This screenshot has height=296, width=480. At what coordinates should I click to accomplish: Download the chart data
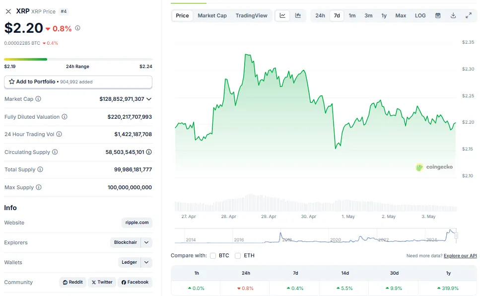coord(453,15)
